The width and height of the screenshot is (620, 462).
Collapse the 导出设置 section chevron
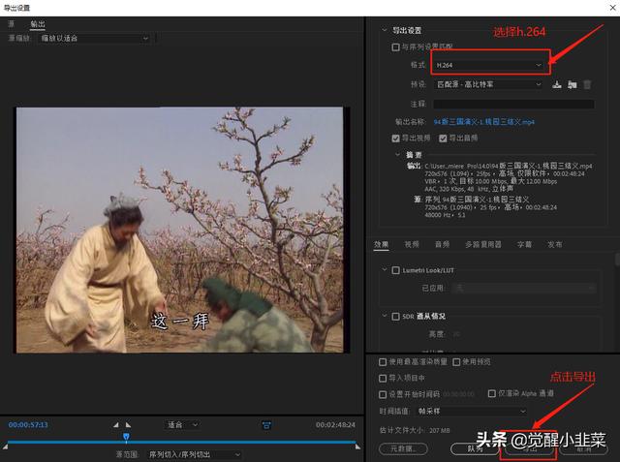click(384, 30)
